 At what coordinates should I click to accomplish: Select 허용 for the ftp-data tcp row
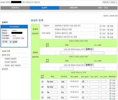coord(110,88)
